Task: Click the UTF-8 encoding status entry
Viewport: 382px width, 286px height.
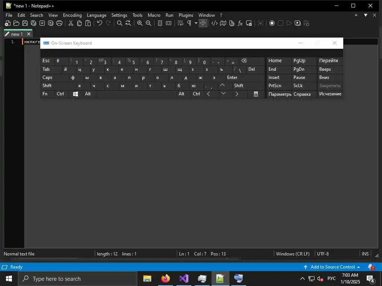Action: [x=323, y=254]
